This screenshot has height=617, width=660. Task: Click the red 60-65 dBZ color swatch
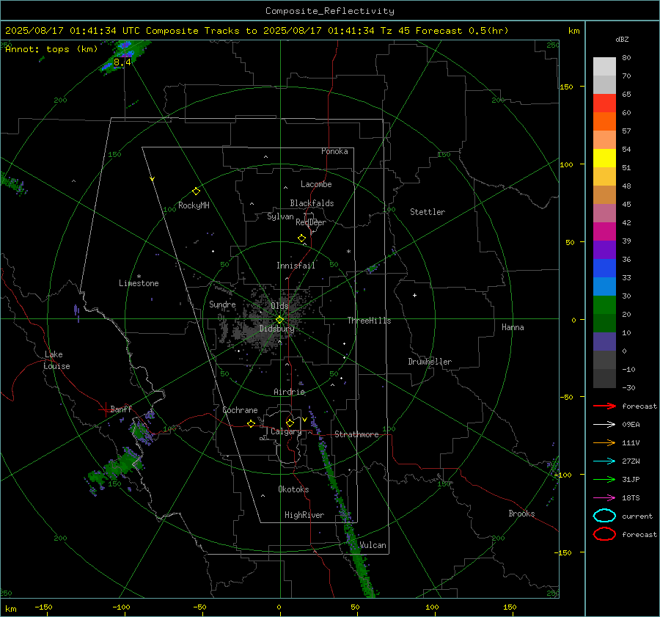604,103
